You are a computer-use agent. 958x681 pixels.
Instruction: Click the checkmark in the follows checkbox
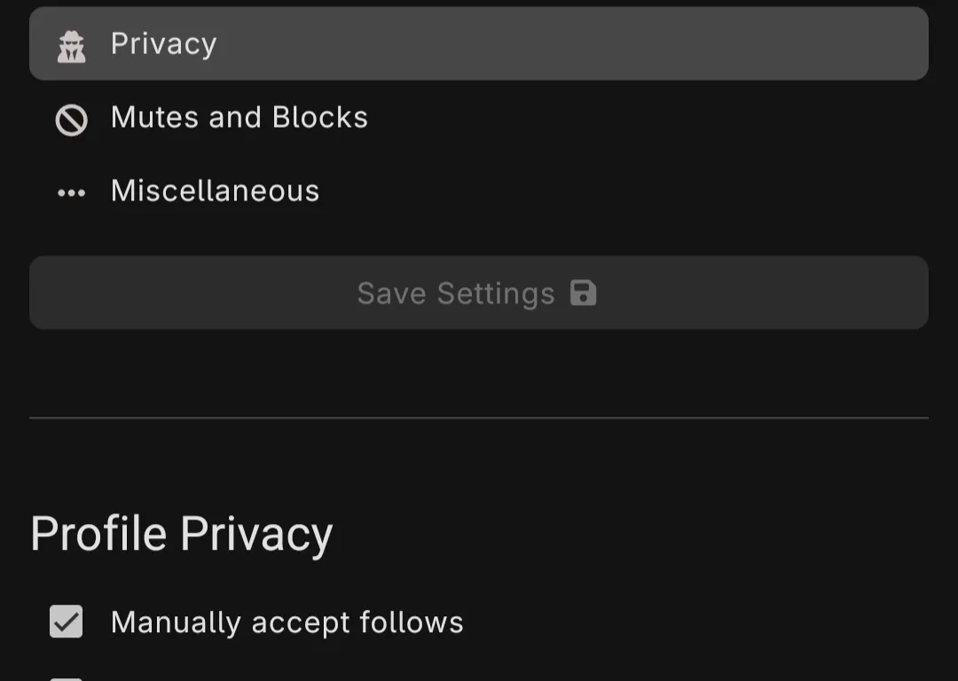coord(67,622)
